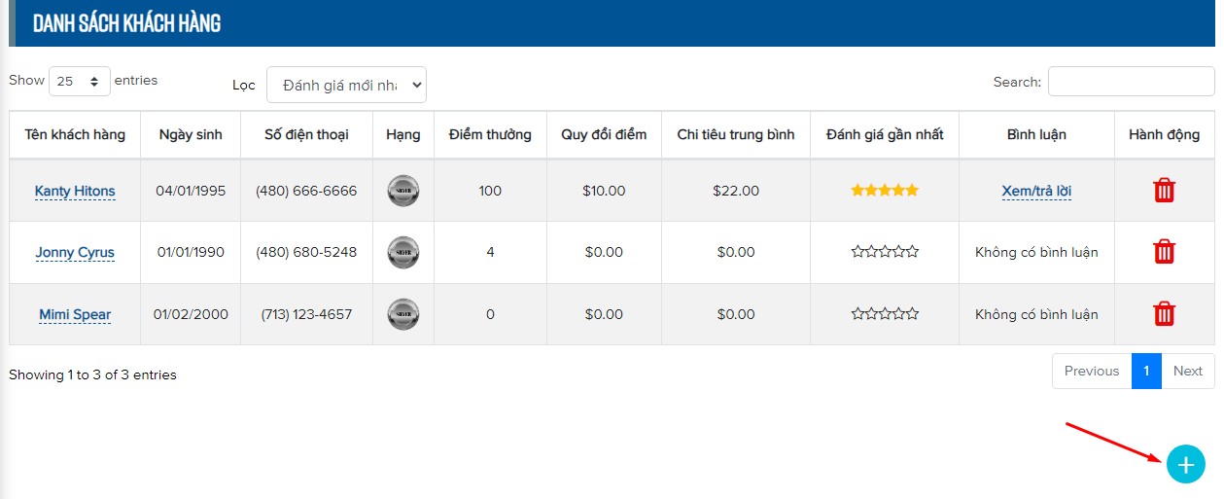
Task: Click Xem/trả lời comment link
Action: (x=1036, y=191)
